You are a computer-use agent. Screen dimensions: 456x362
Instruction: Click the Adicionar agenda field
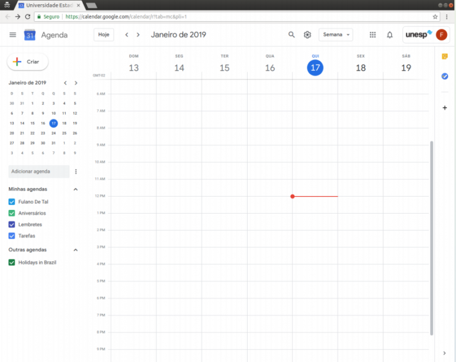[39, 171]
